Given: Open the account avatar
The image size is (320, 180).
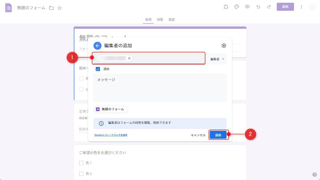Looking at the screenshot, I should coord(312,7).
